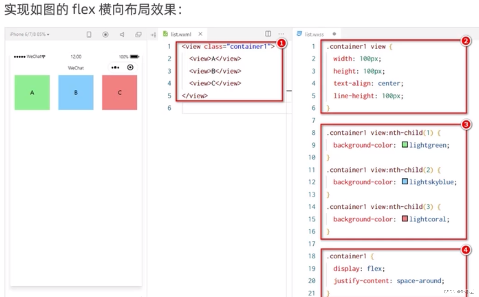The height and width of the screenshot is (297, 479).
Task: Click the lightskyblue color swatch
Action: 405,181
